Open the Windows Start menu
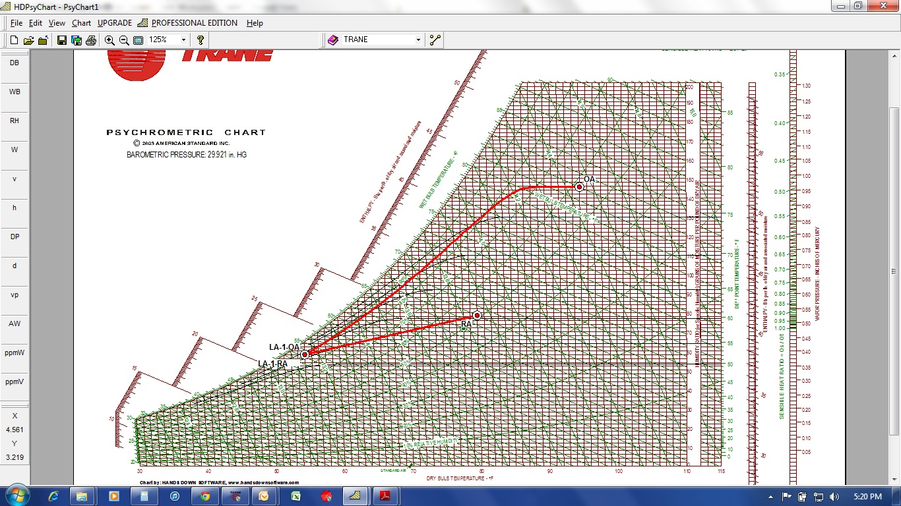This screenshot has height=506, width=901. pyautogui.click(x=16, y=495)
